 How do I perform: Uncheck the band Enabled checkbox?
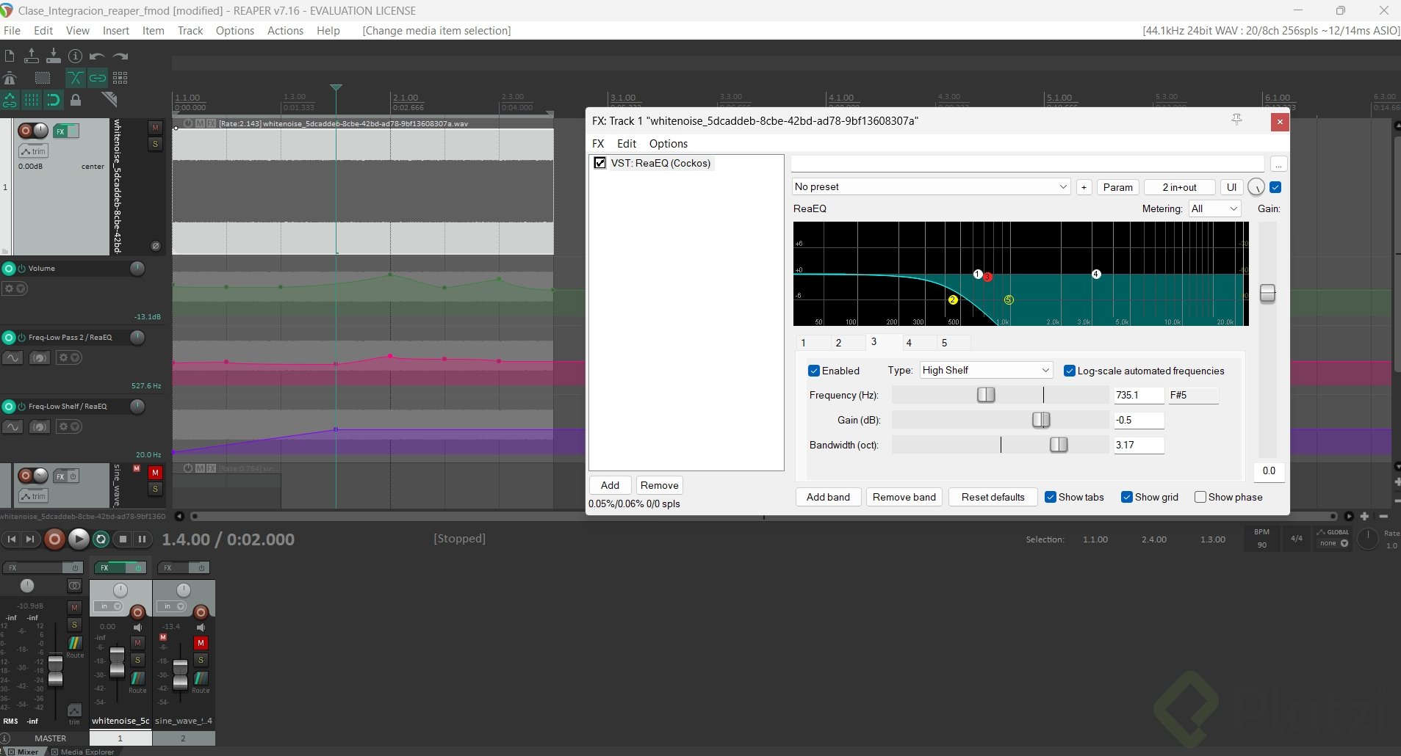(814, 371)
